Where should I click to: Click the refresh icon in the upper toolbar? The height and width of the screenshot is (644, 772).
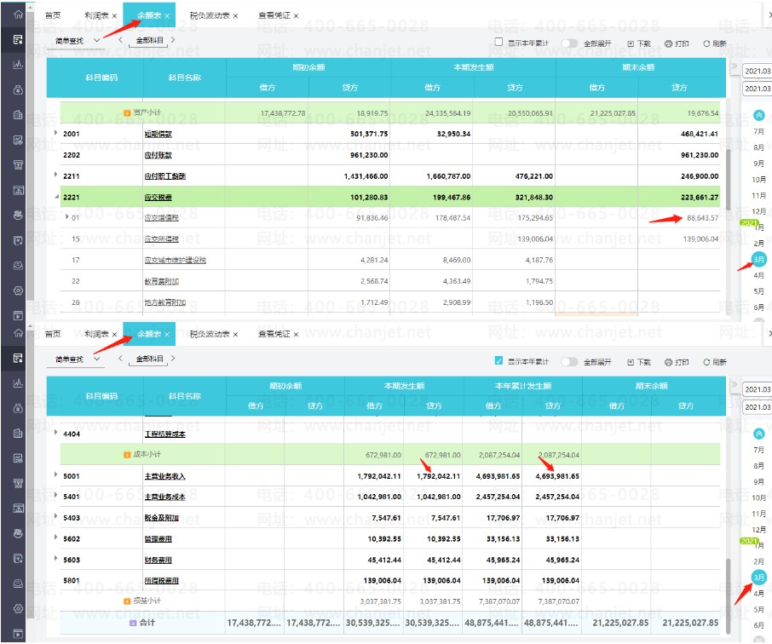click(x=706, y=43)
